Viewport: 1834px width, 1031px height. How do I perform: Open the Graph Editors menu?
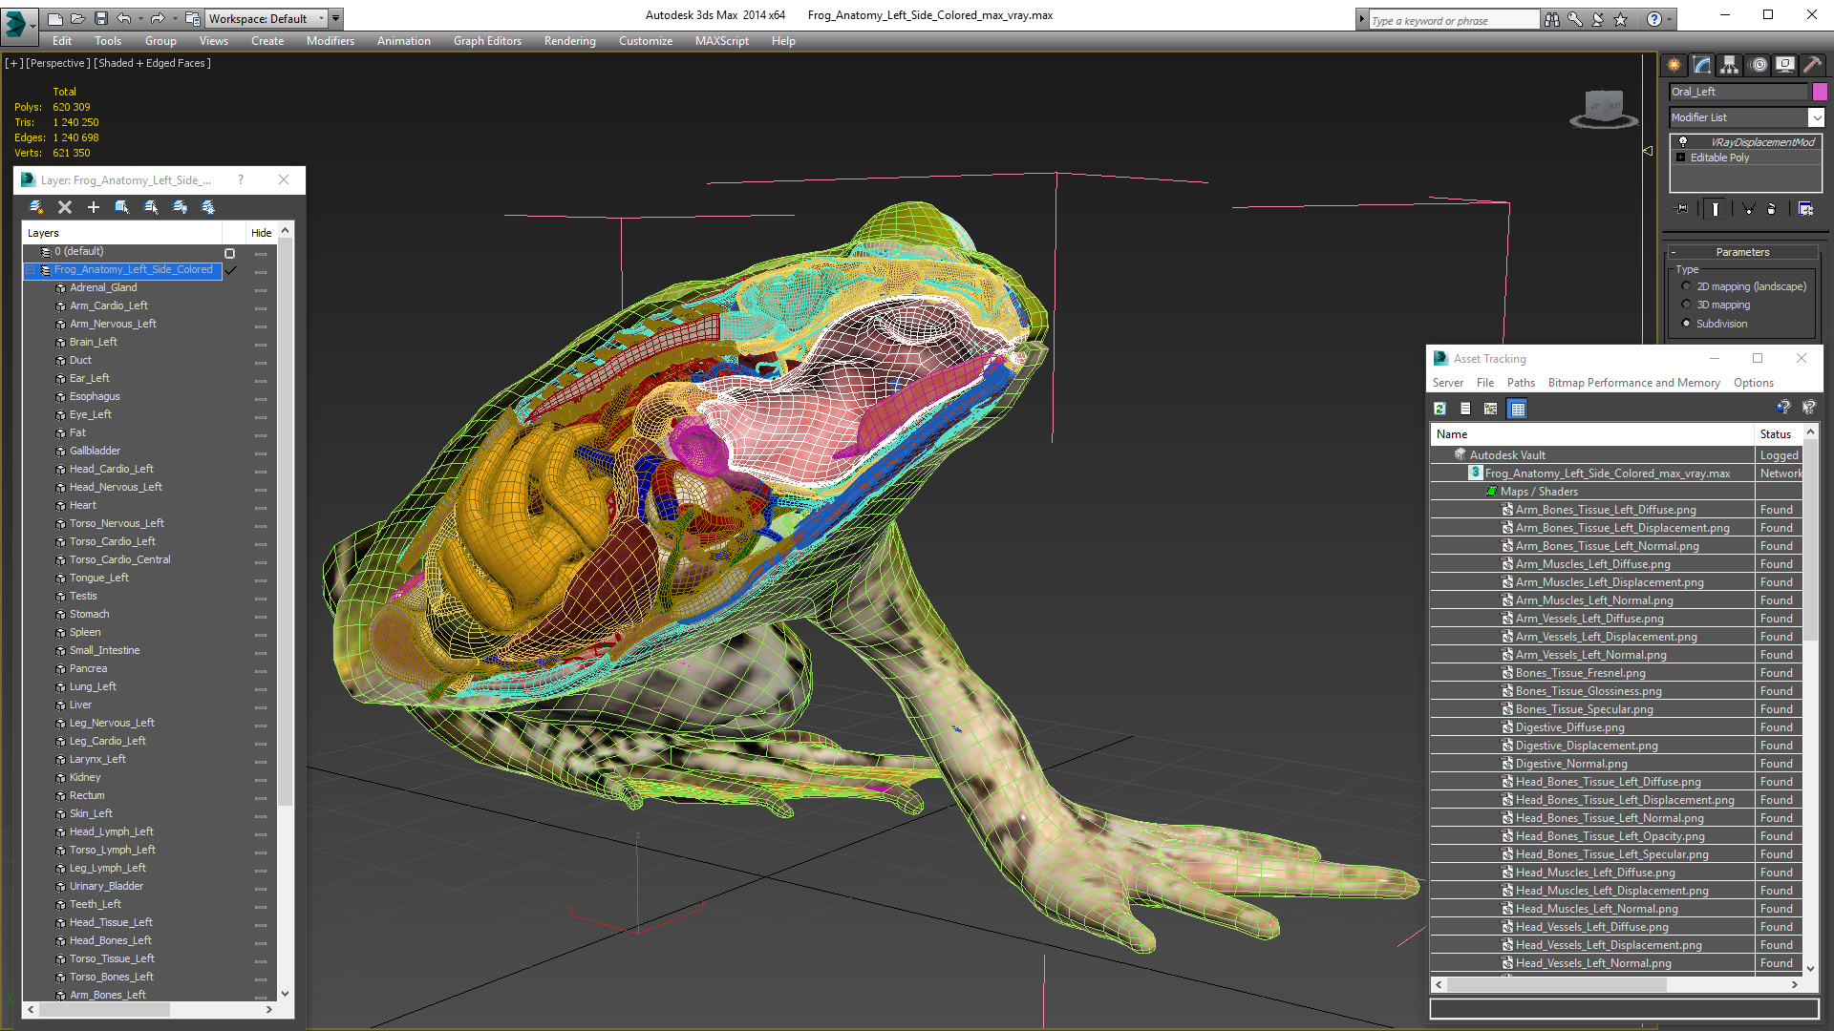pyautogui.click(x=487, y=41)
